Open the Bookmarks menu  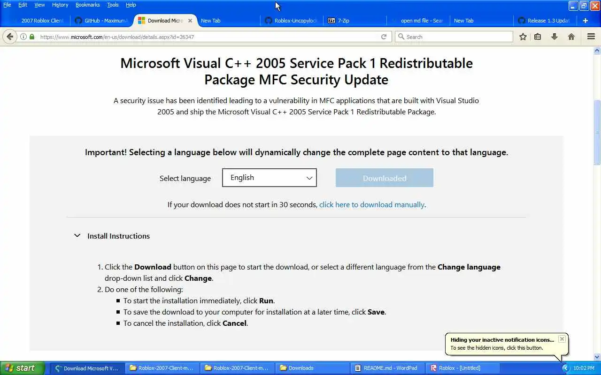tap(87, 5)
